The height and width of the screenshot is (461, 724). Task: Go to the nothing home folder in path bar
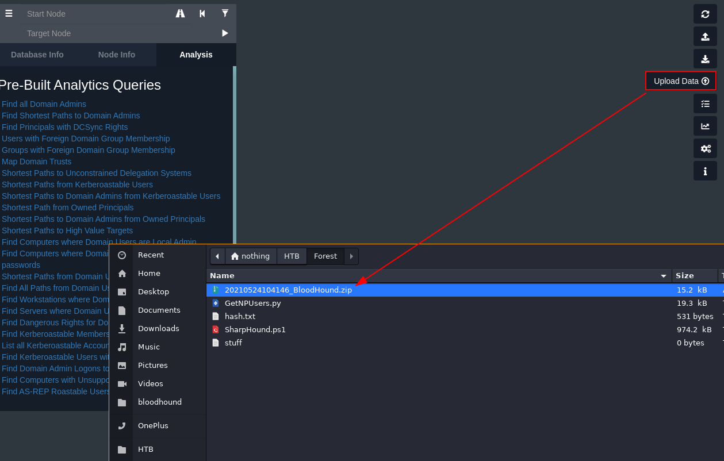tap(250, 256)
